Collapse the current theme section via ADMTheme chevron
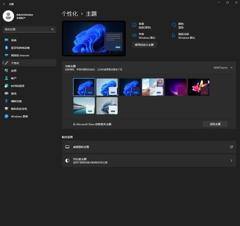This screenshot has width=240, height=226. coord(231,68)
